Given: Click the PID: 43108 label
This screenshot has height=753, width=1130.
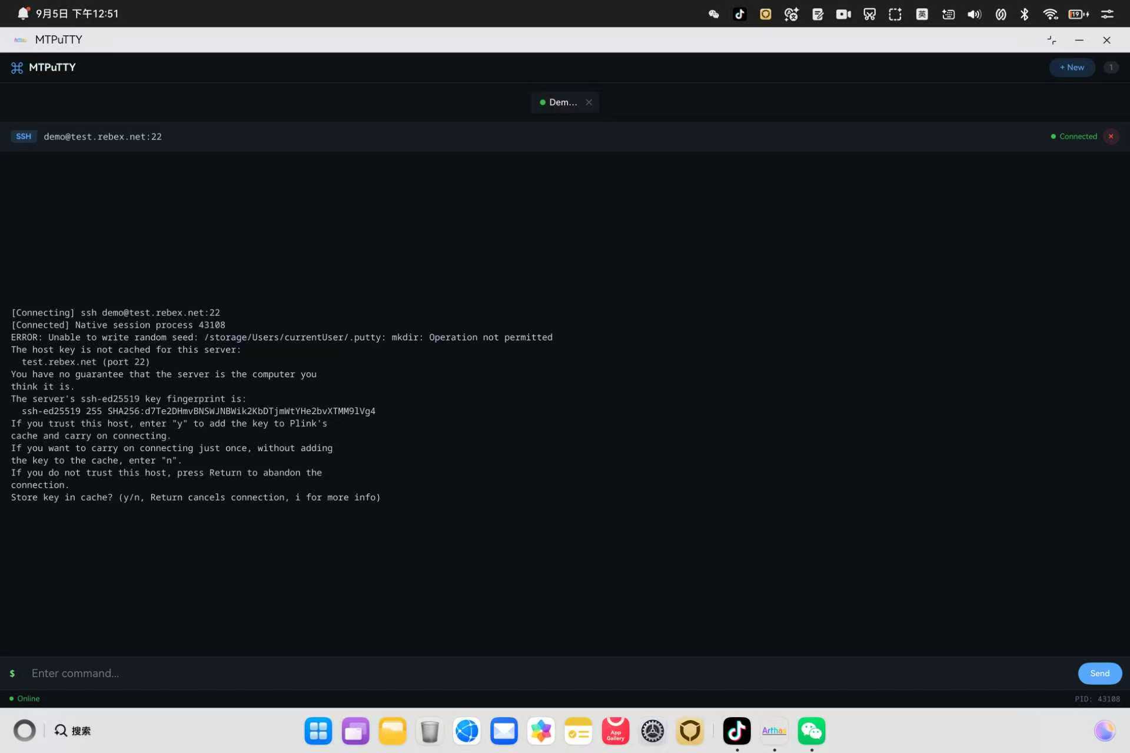Looking at the screenshot, I should 1097,699.
